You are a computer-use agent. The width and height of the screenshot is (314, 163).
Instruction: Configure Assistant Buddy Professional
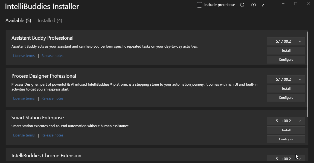pos(286,60)
